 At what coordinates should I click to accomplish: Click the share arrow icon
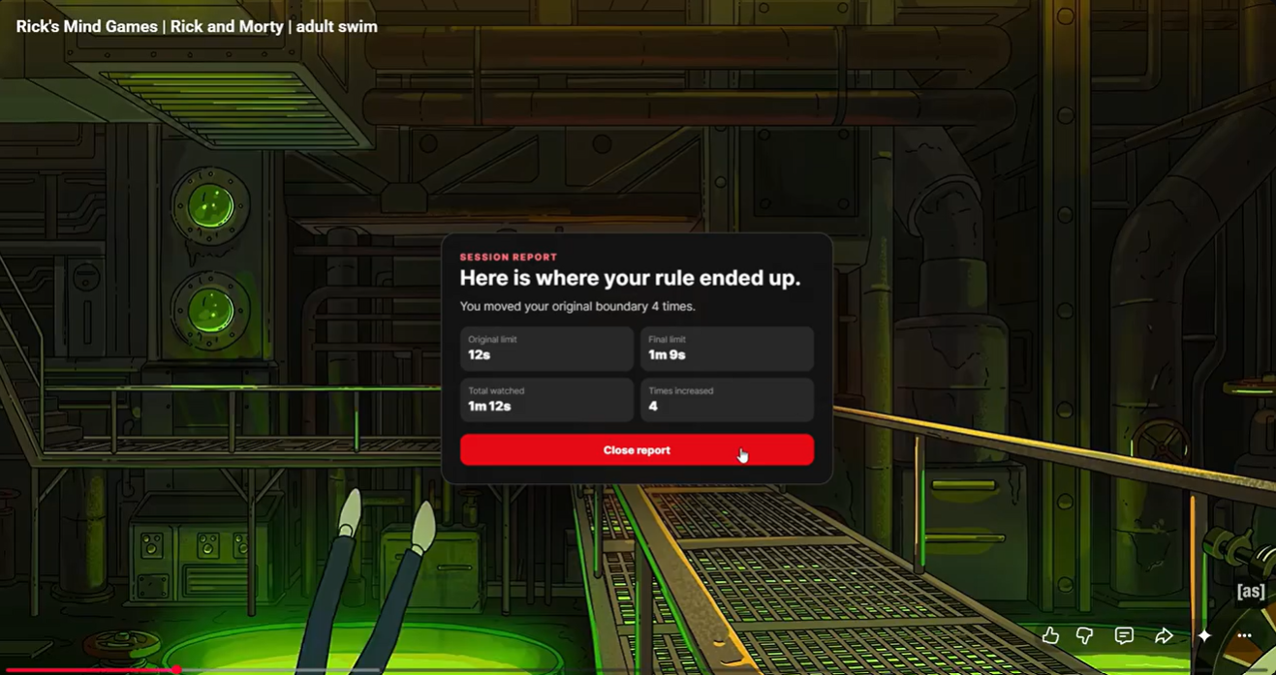1164,635
